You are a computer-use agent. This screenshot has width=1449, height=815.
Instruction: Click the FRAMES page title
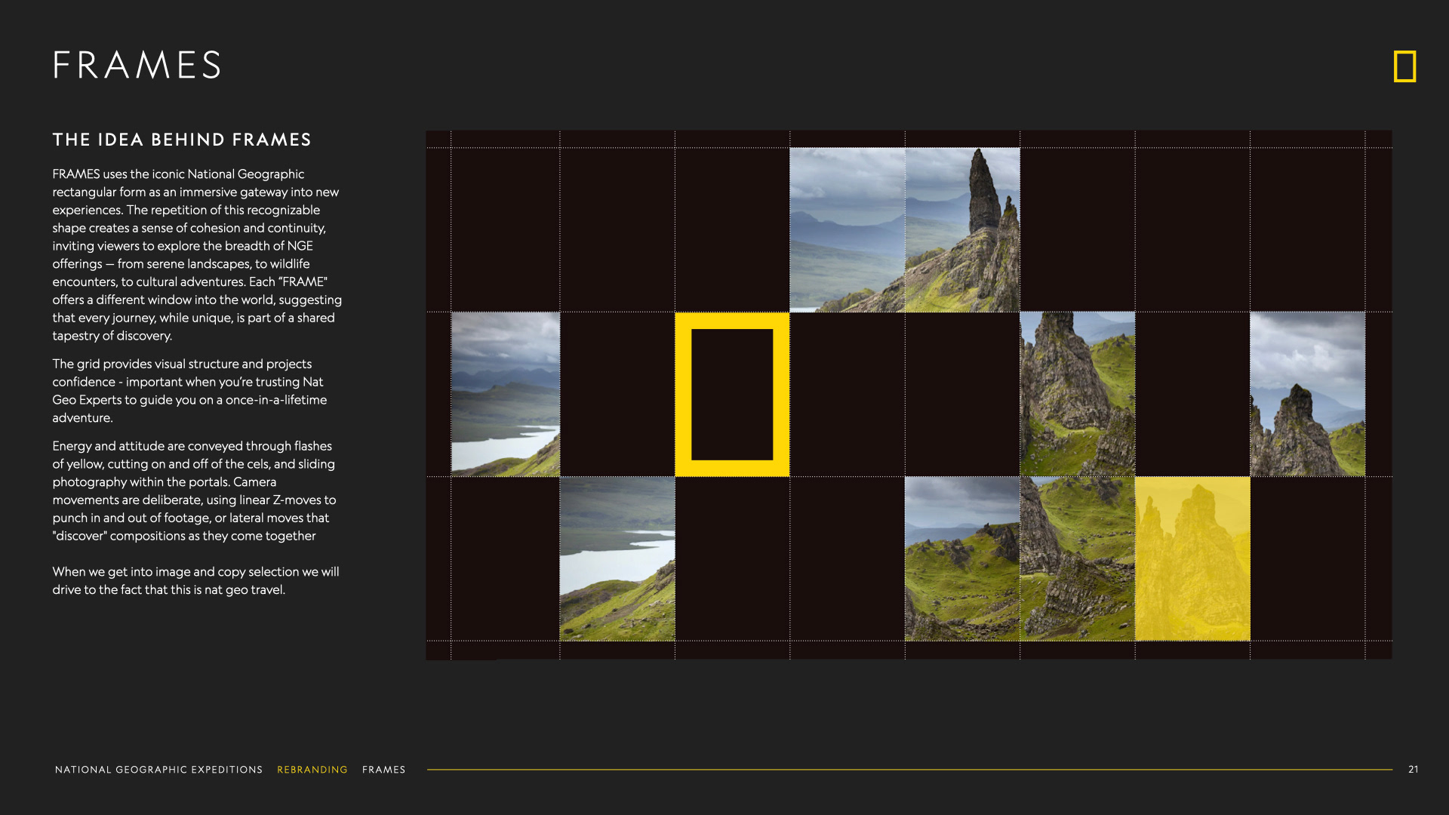[137, 65]
